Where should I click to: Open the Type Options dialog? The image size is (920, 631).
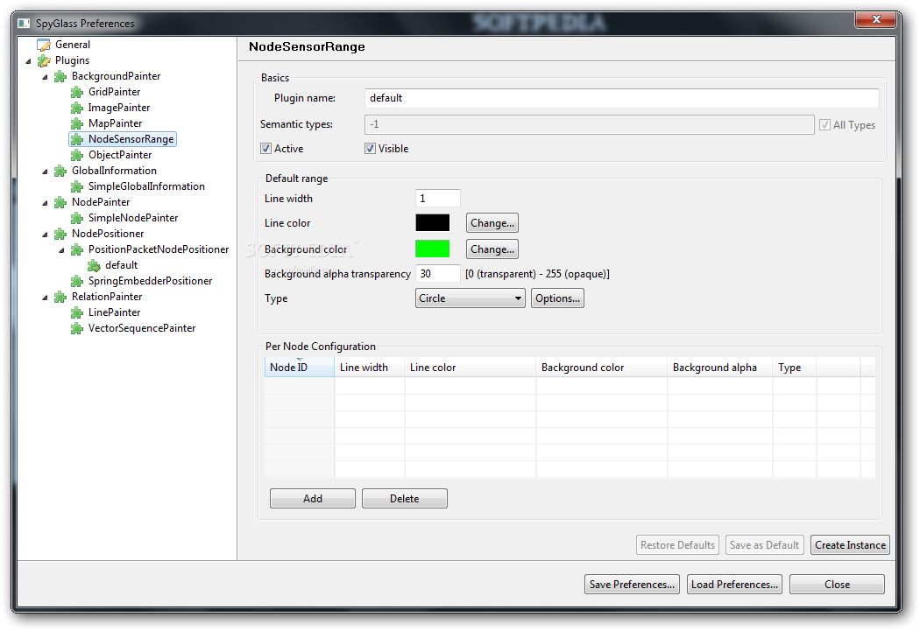(x=557, y=298)
